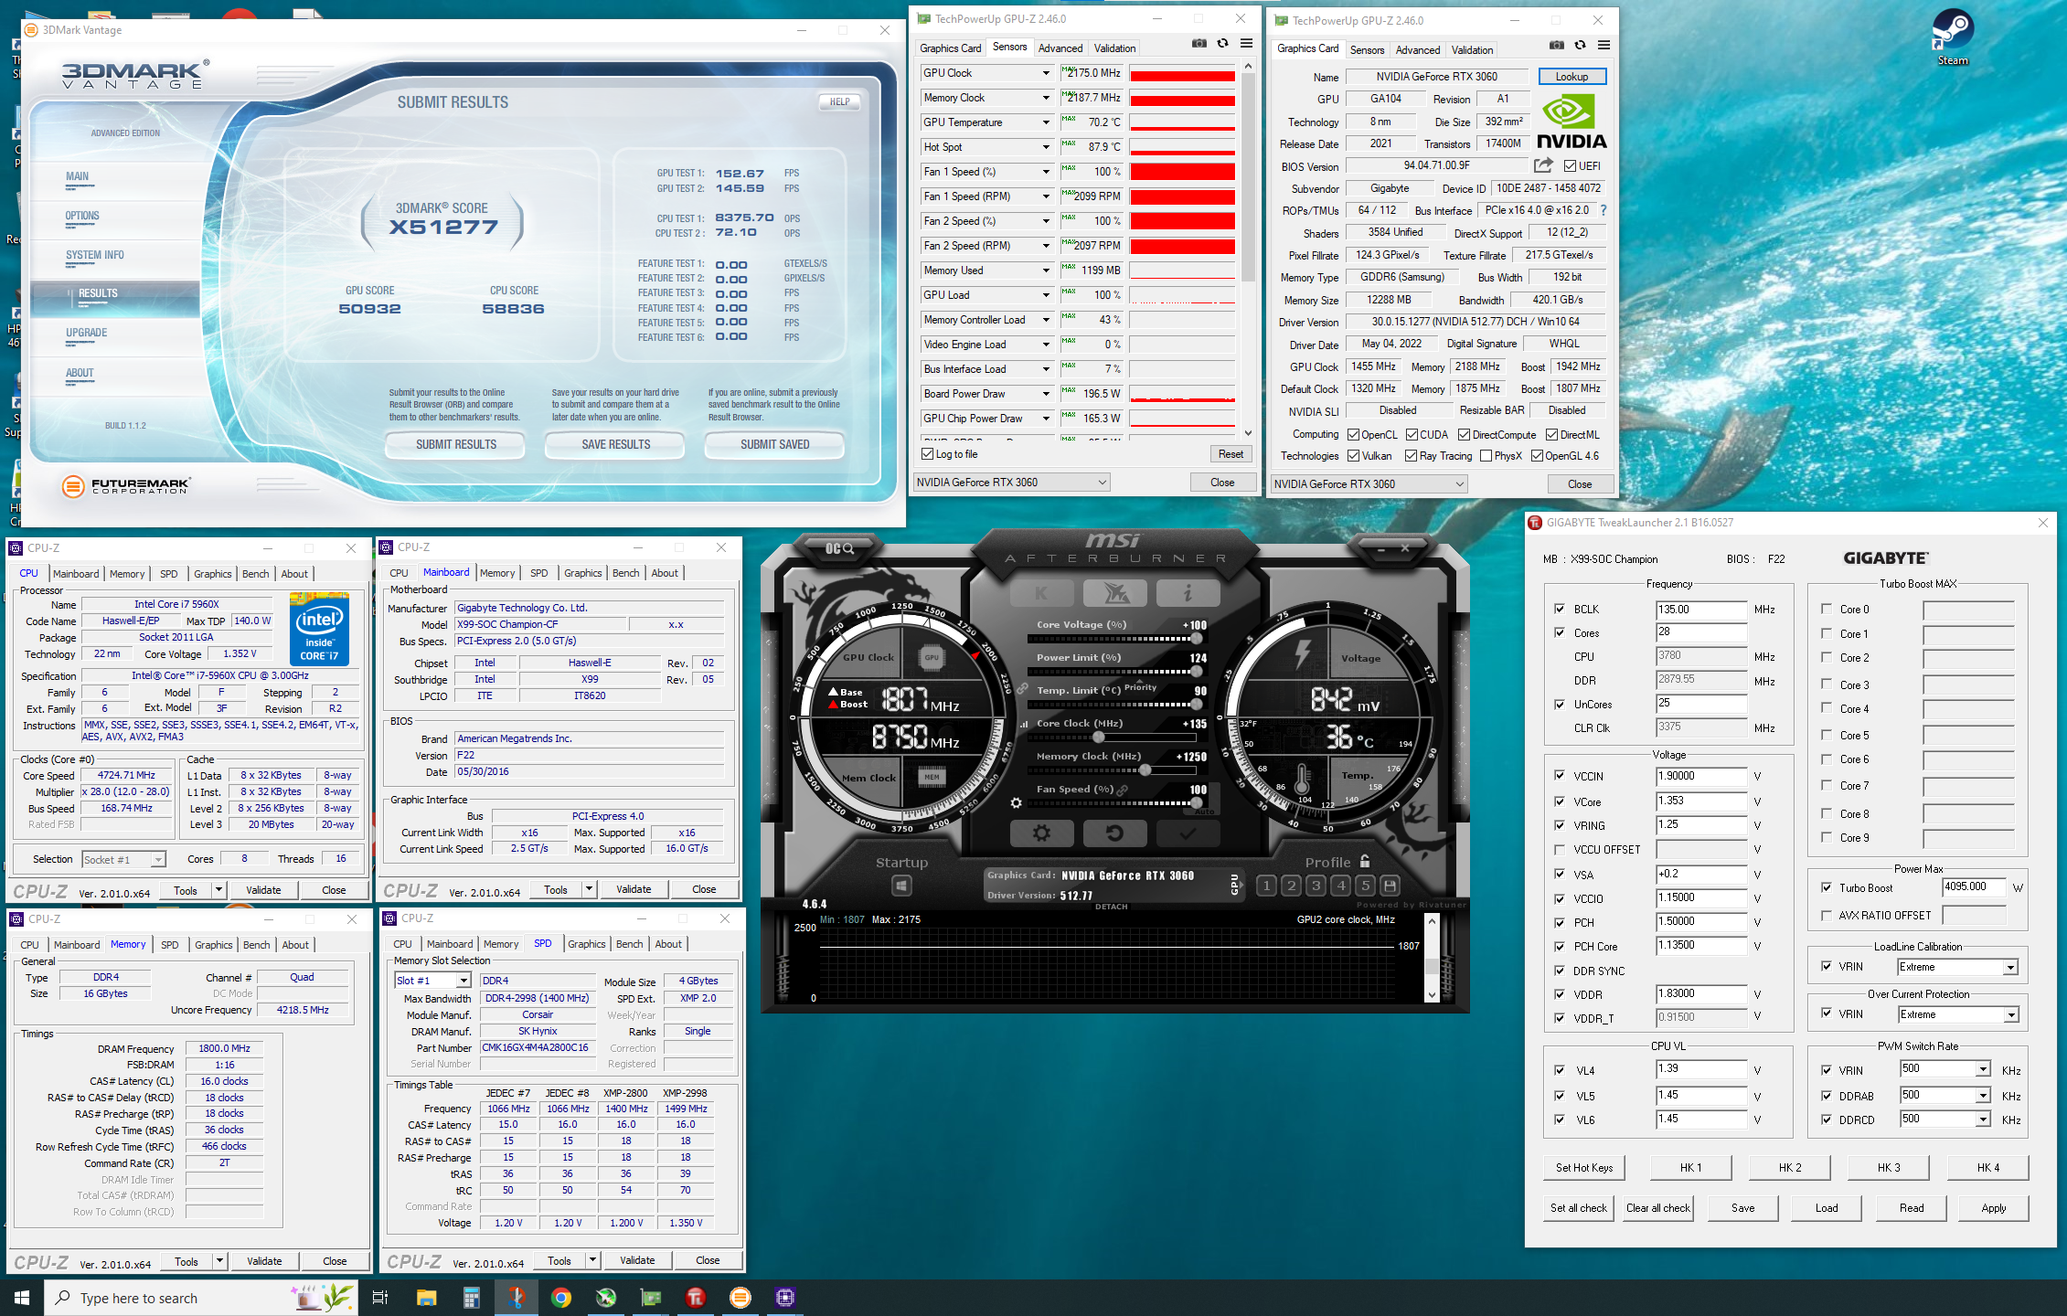The height and width of the screenshot is (1316, 2067).
Task: Enable AVX RATIO OFFSET checkbox
Action: [1827, 915]
